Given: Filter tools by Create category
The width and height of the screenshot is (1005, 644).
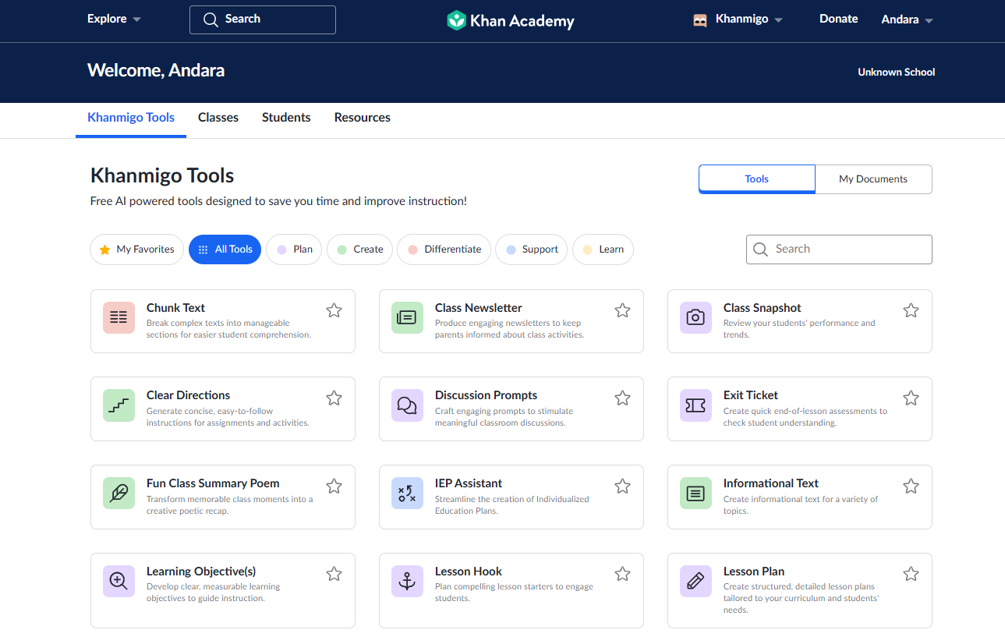Looking at the screenshot, I should click(x=359, y=249).
